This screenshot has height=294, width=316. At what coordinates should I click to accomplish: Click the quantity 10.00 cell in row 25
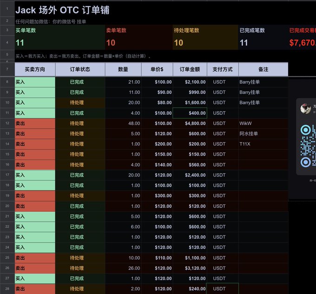click(123, 258)
